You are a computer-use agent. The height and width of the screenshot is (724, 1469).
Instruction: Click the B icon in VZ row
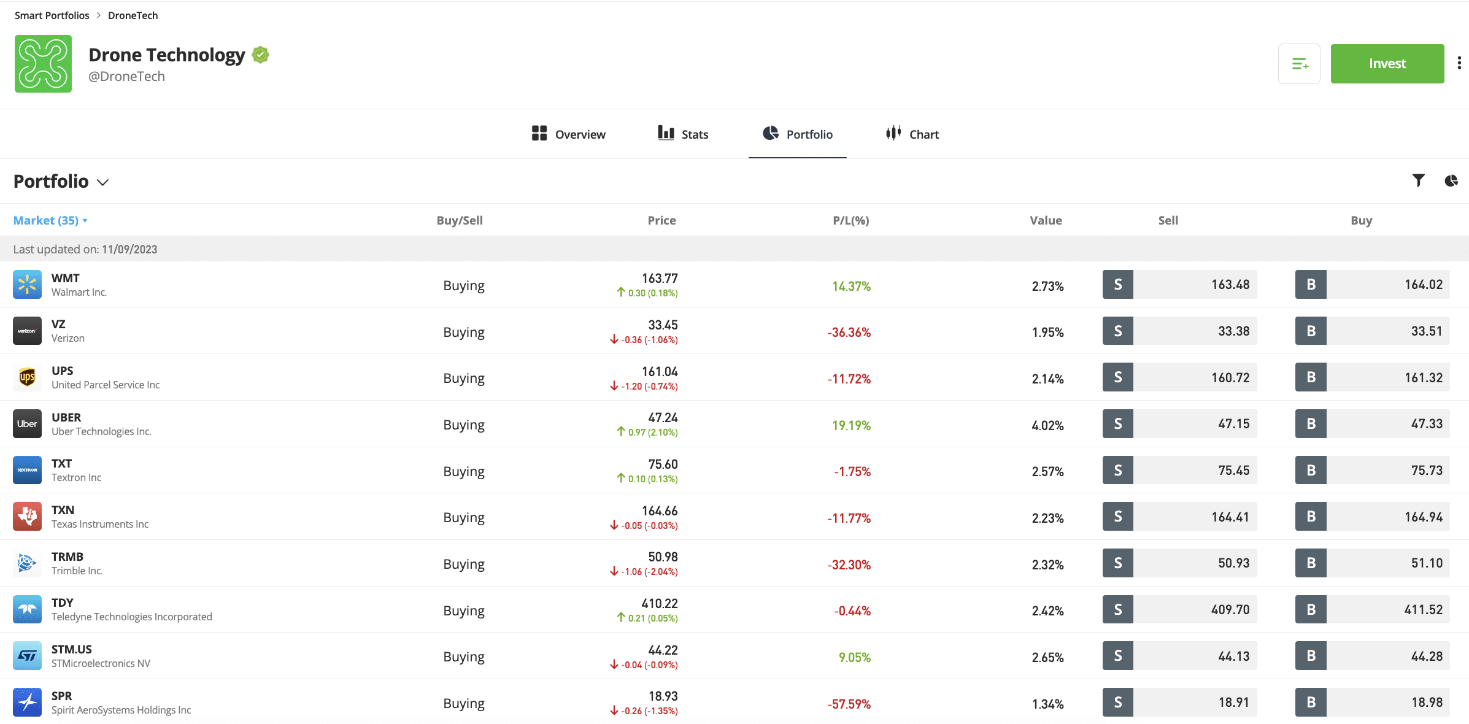pos(1311,331)
